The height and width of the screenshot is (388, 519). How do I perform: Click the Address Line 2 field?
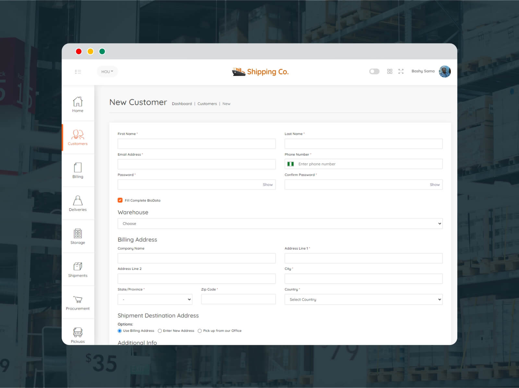tap(197, 279)
